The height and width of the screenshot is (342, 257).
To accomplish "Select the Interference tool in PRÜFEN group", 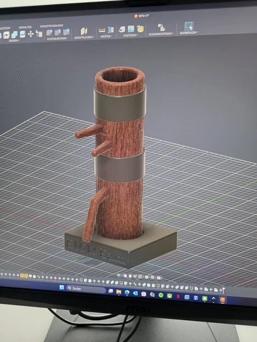I will [x=111, y=30].
